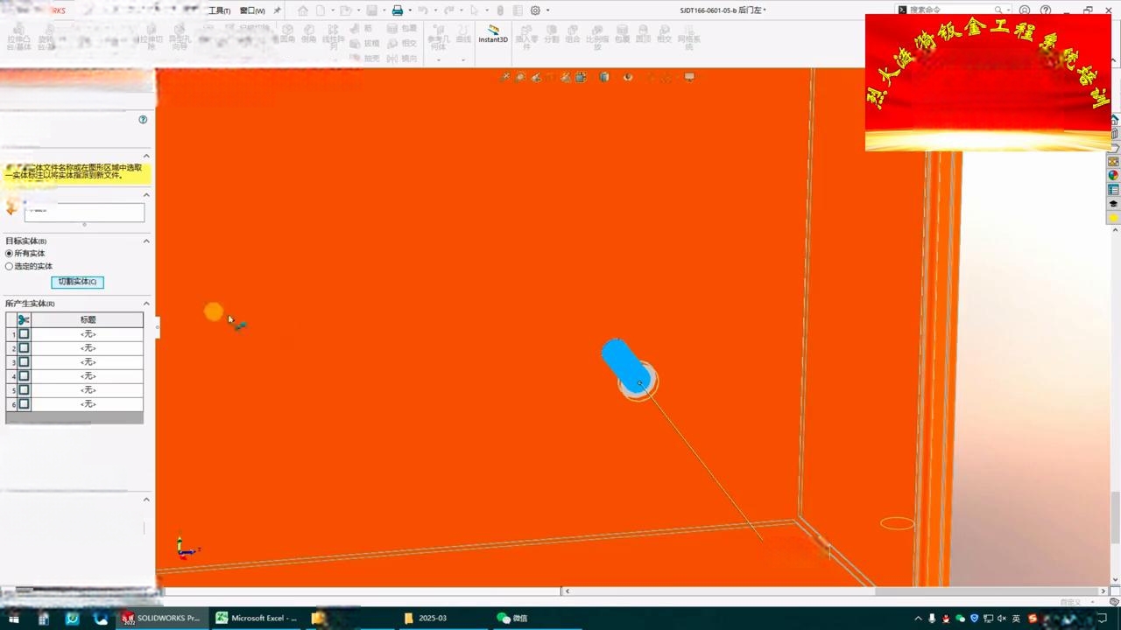The image size is (1121, 630).
Task: Click the 切割实体 button
Action: click(77, 282)
